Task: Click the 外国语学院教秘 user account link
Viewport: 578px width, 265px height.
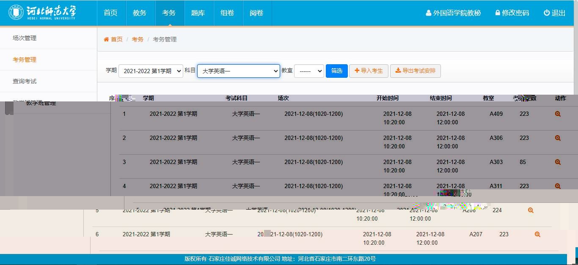Action: 453,13
